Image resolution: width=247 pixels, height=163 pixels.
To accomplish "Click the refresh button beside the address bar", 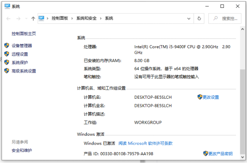I will click(x=199, y=18).
